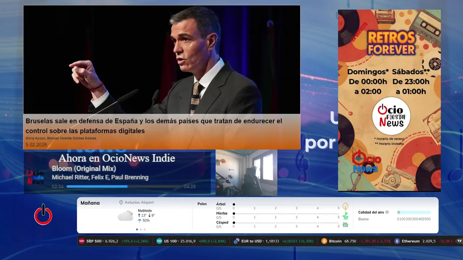Click the 'Sábados**' schedule text

[411, 72]
